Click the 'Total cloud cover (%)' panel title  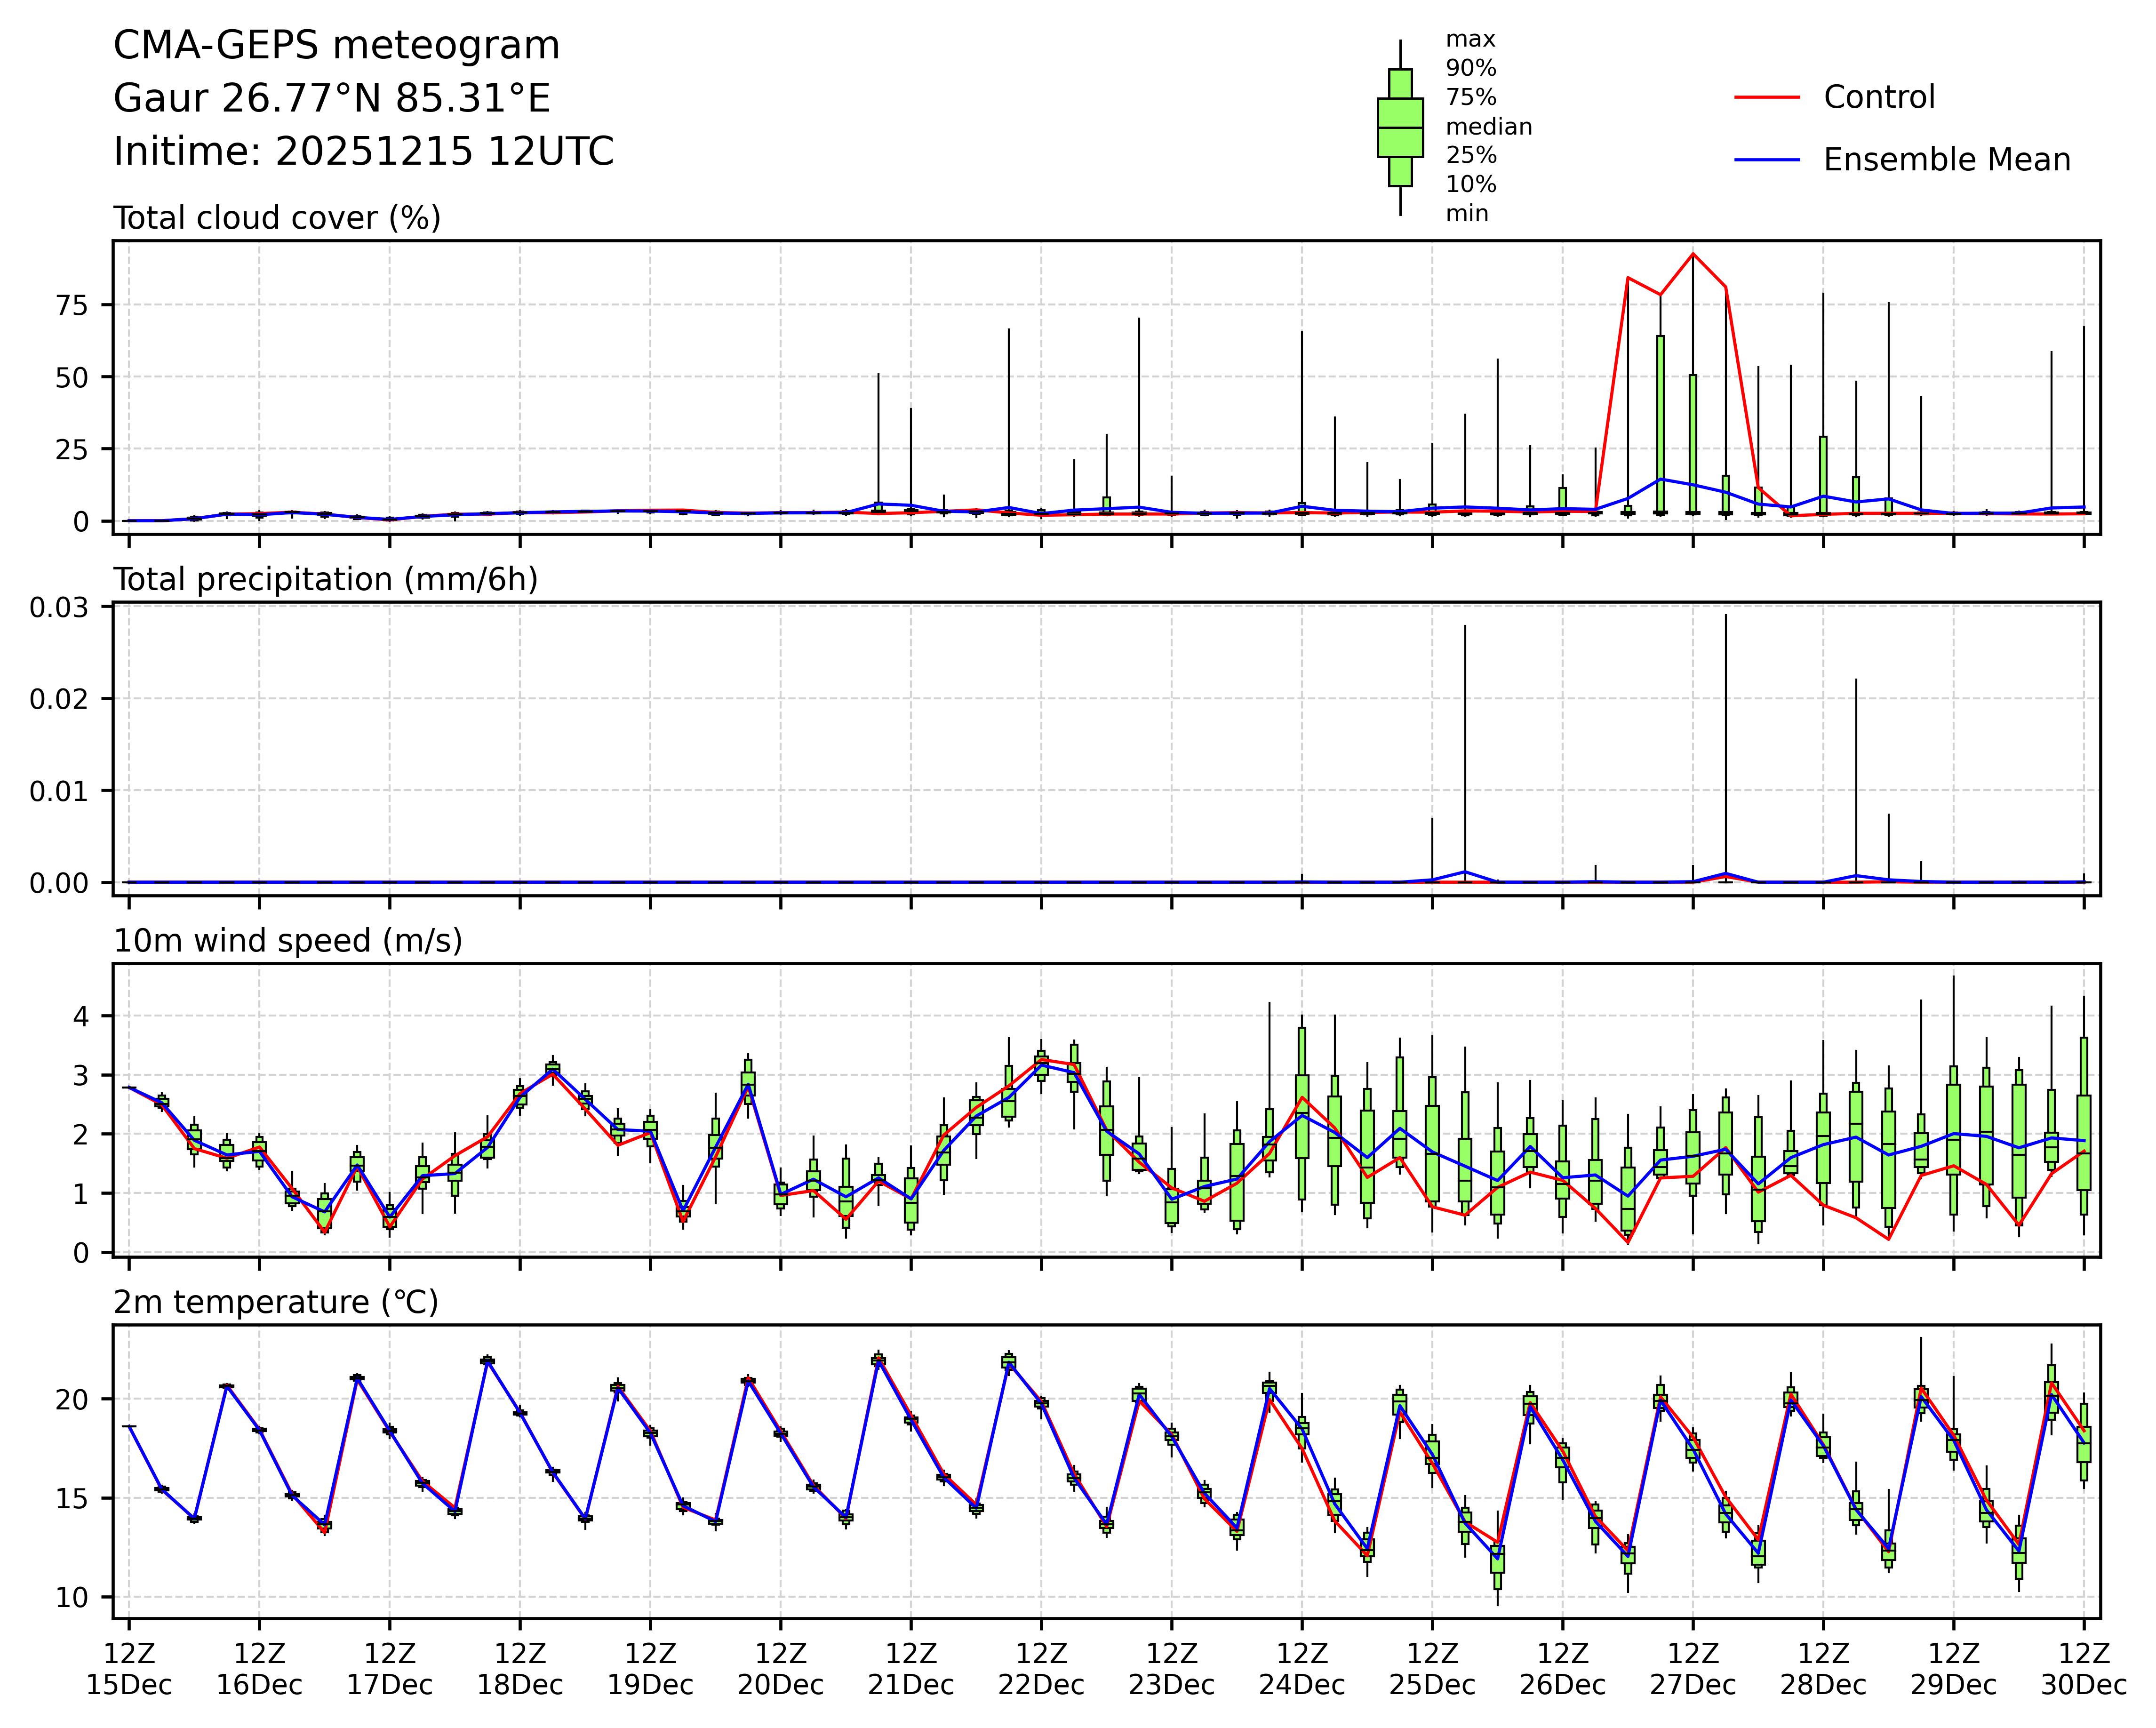coord(277,218)
